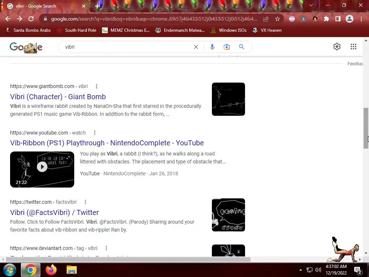Open Vib-Ribbon (PS1) Playthrough YouTube result
This screenshot has height=277, width=369.
(107, 143)
